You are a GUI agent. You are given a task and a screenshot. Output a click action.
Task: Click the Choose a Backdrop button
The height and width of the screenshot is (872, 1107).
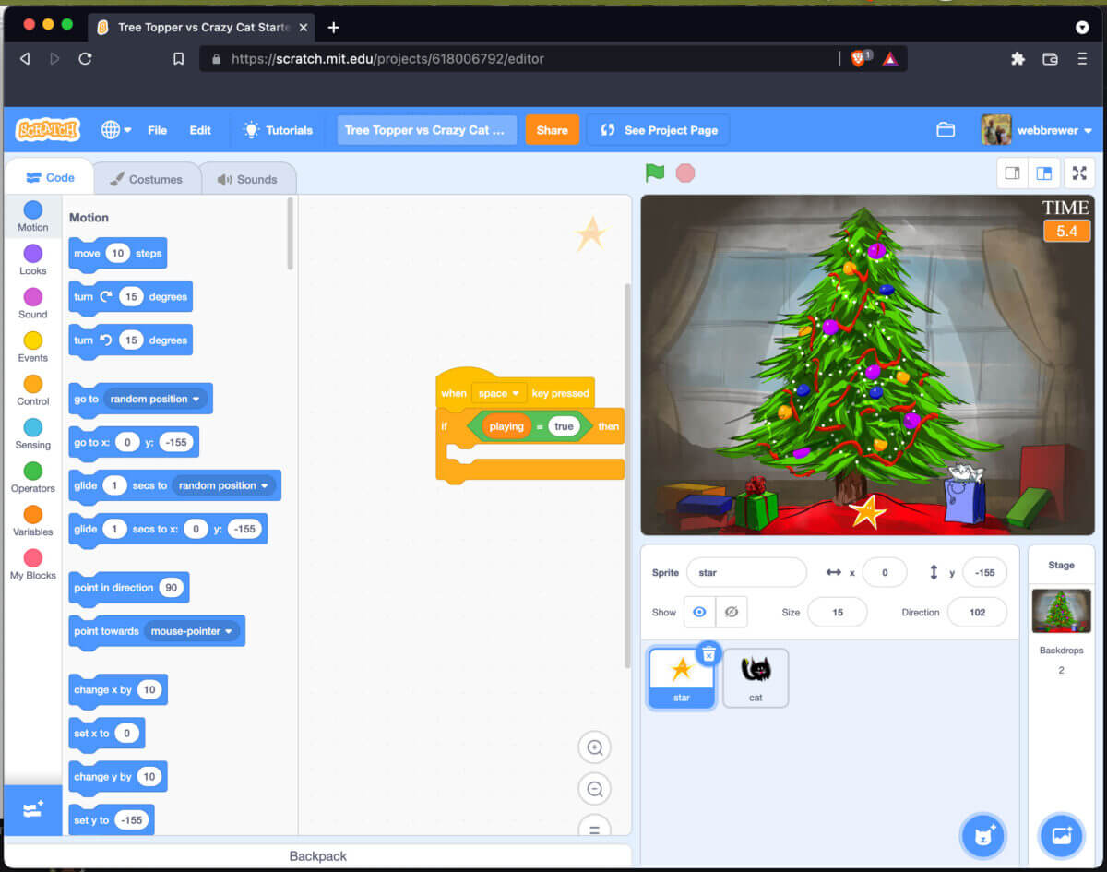(1061, 836)
